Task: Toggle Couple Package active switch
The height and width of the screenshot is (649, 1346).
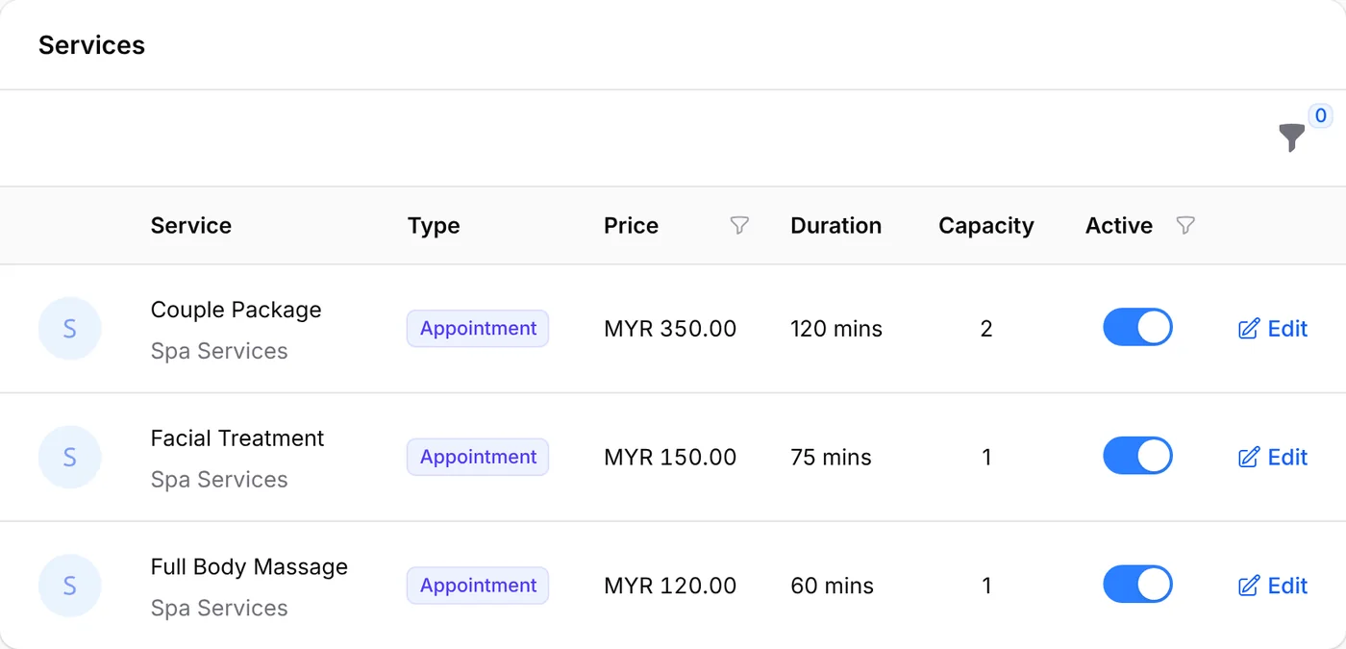Action: 1137,327
